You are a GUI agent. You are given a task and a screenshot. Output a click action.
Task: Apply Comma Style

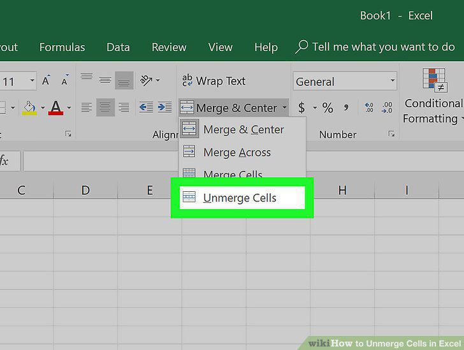tap(345, 108)
